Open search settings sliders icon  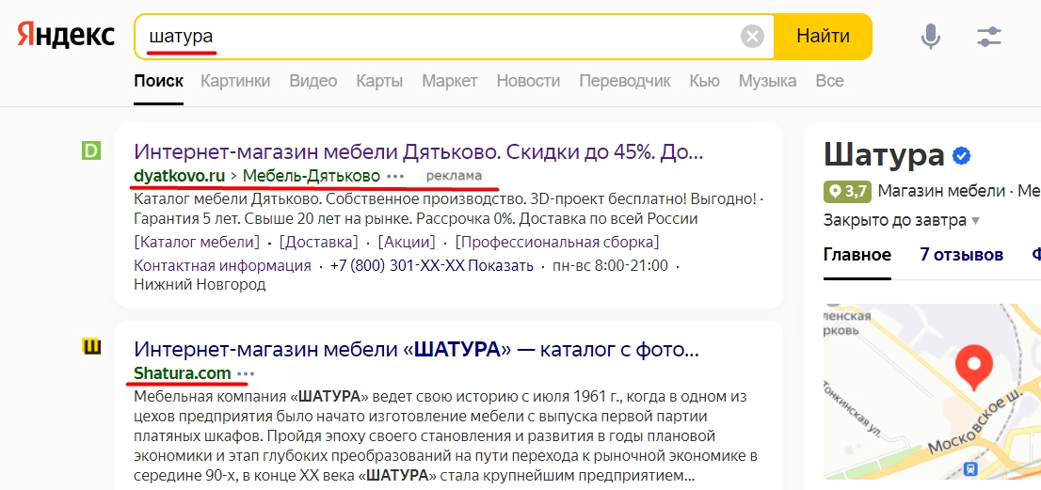[988, 37]
